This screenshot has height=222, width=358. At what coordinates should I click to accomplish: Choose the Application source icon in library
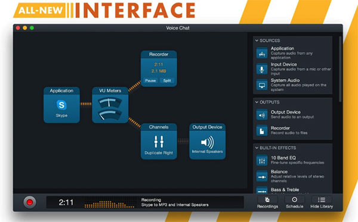click(x=262, y=53)
